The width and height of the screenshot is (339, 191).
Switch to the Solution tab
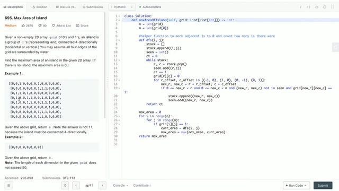click(40, 7)
